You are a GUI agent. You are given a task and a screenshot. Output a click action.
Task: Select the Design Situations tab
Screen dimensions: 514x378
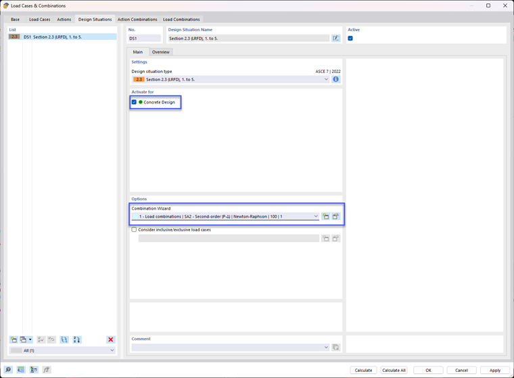coord(95,20)
